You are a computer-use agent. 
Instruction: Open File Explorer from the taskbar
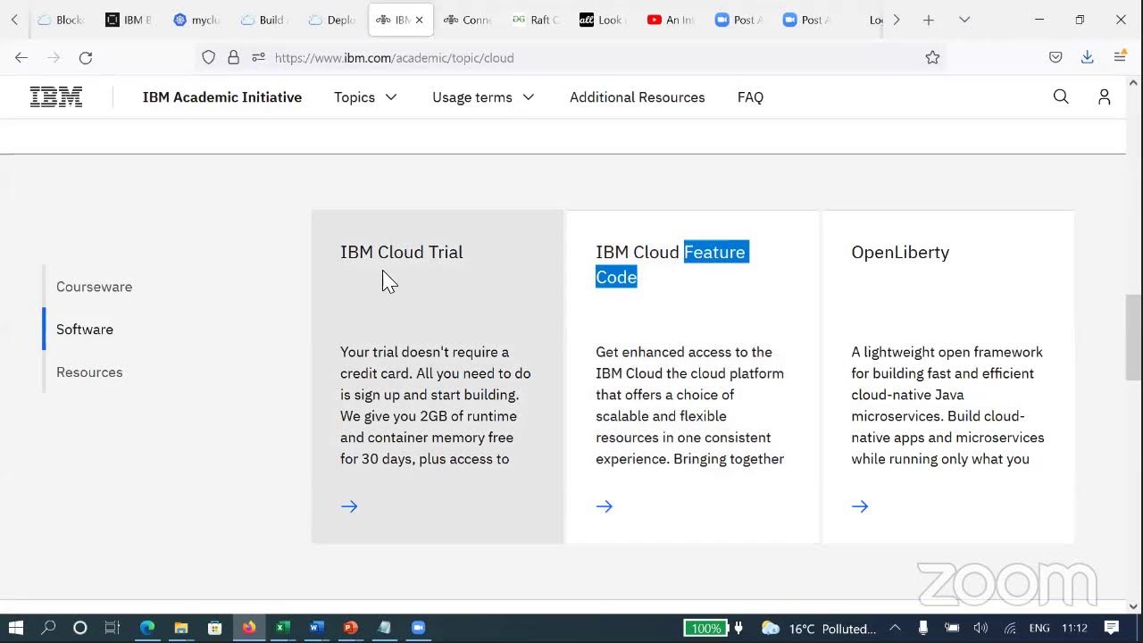pos(180,628)
